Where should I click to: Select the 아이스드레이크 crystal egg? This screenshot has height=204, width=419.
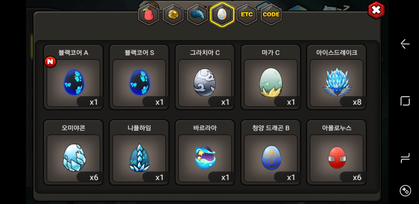(337, 77)
